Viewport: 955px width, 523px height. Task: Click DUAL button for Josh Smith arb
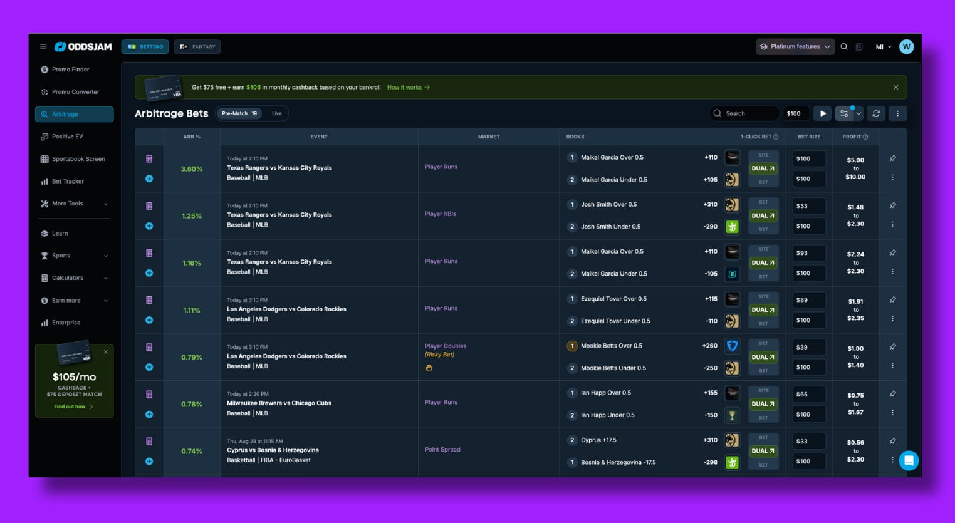(x=763, y=215)
